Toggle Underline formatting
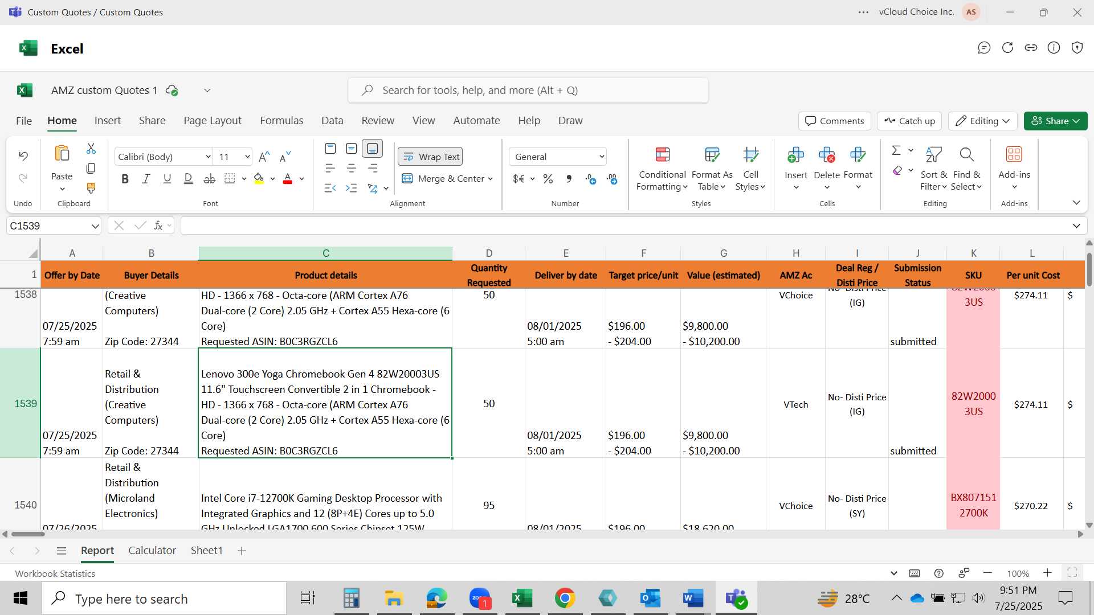Screen dimensions: 1094x615 click(x=167, y=179)
